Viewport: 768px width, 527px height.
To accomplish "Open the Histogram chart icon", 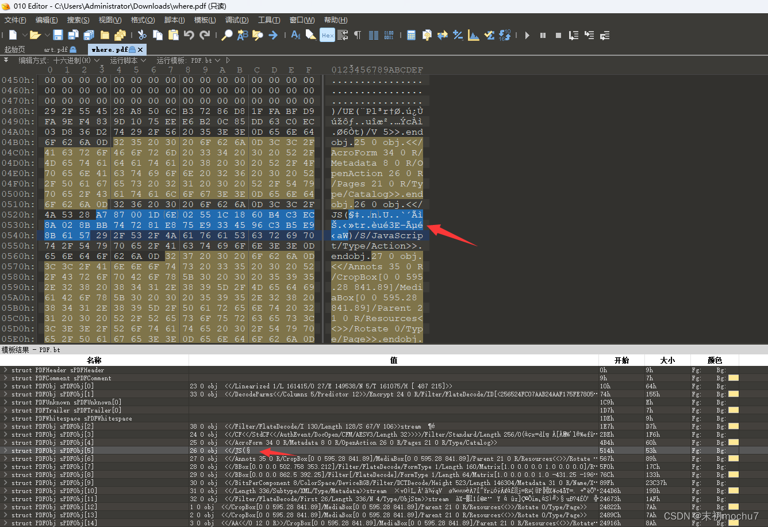I will point(474,35).
